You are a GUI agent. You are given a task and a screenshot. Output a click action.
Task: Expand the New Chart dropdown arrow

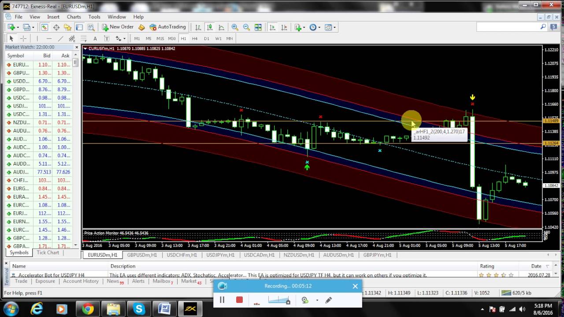point(18,27)
